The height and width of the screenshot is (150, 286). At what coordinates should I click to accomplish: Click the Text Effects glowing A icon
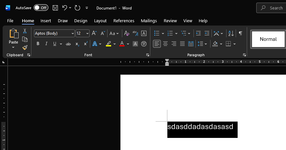click(x=95, y=44)
